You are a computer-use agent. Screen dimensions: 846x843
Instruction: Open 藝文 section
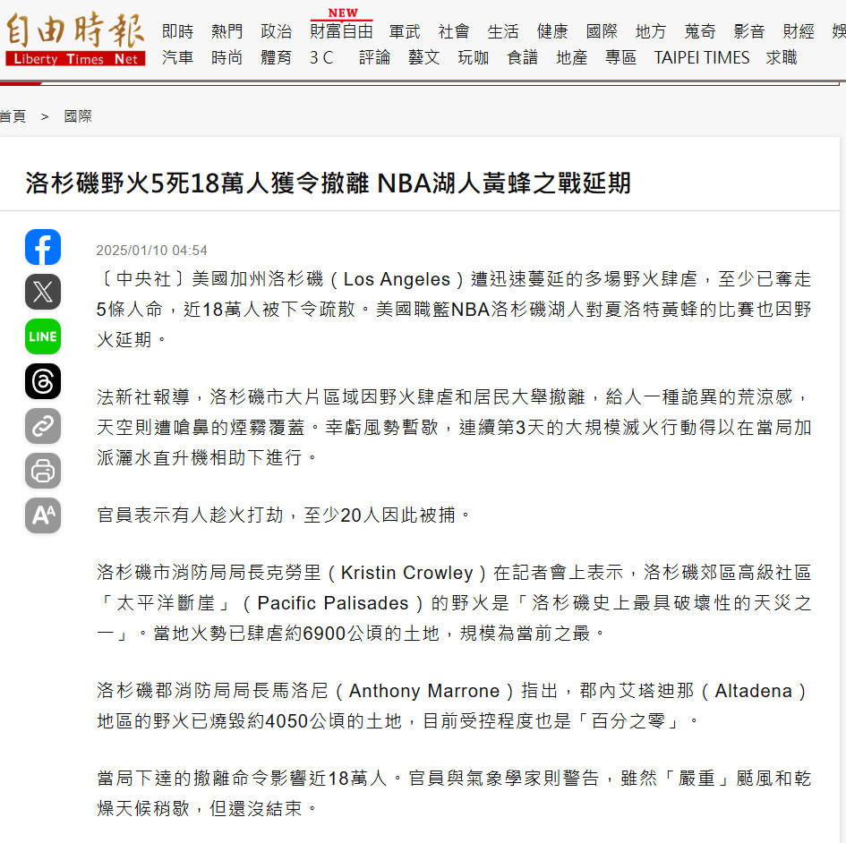click(x=424, y=57)
